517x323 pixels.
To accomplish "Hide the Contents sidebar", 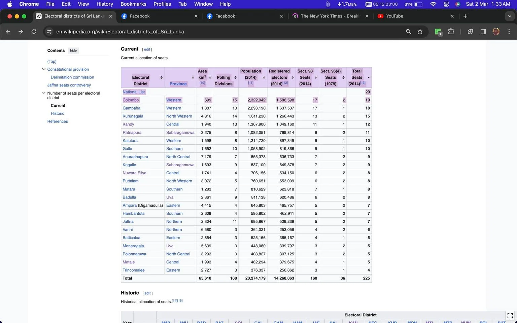I will [x=73, y=50].
